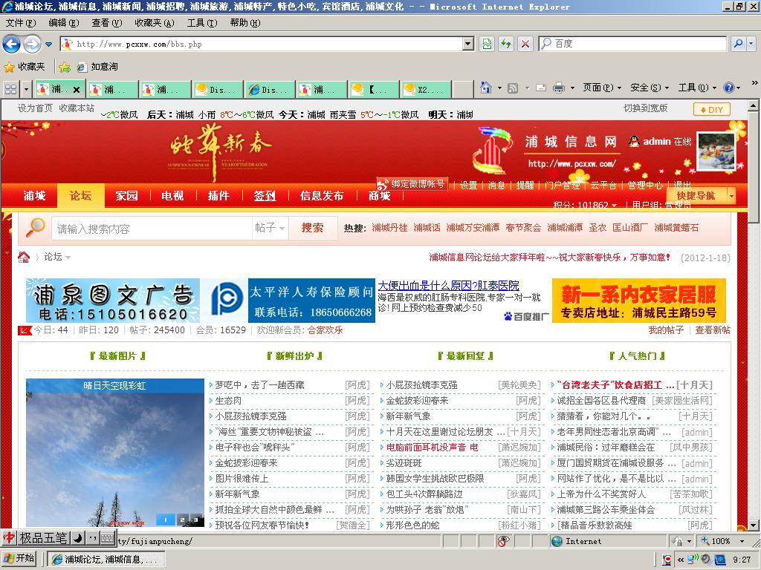Click the Print icon in command bar
This screenshot has width=761, height=570.
coord(559,88)
